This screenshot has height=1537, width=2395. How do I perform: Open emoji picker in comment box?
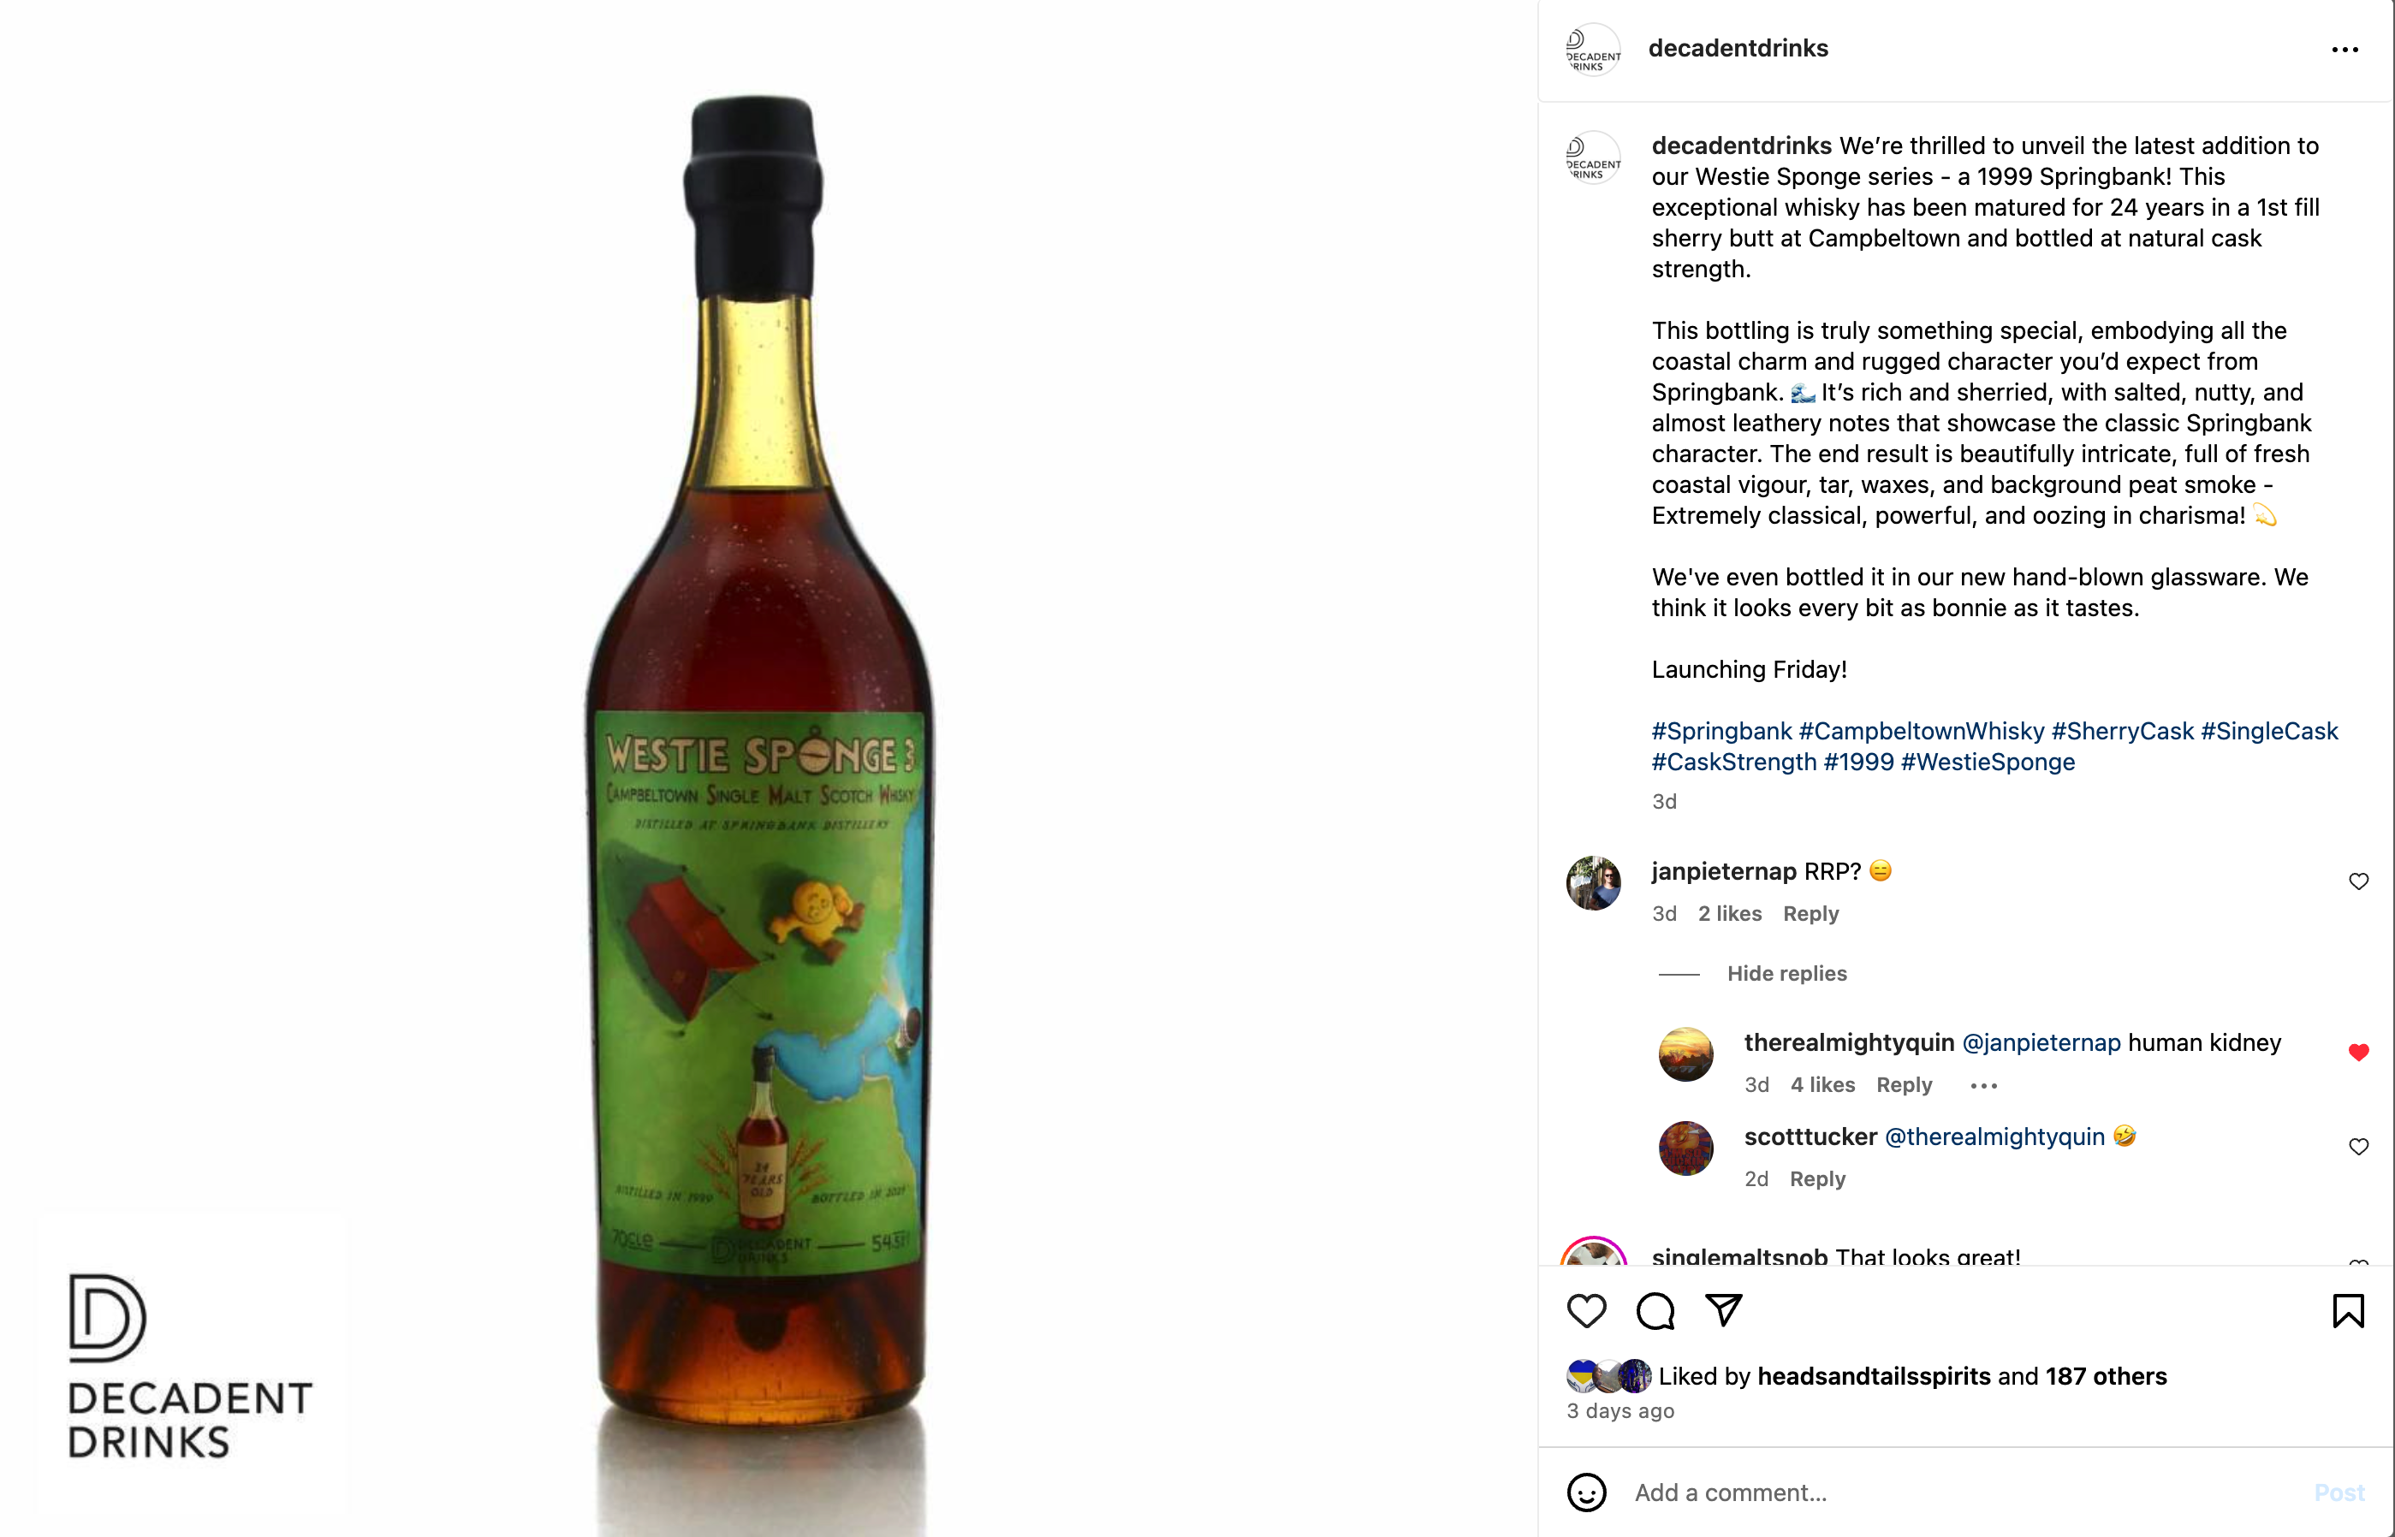pos(1586,1492)
